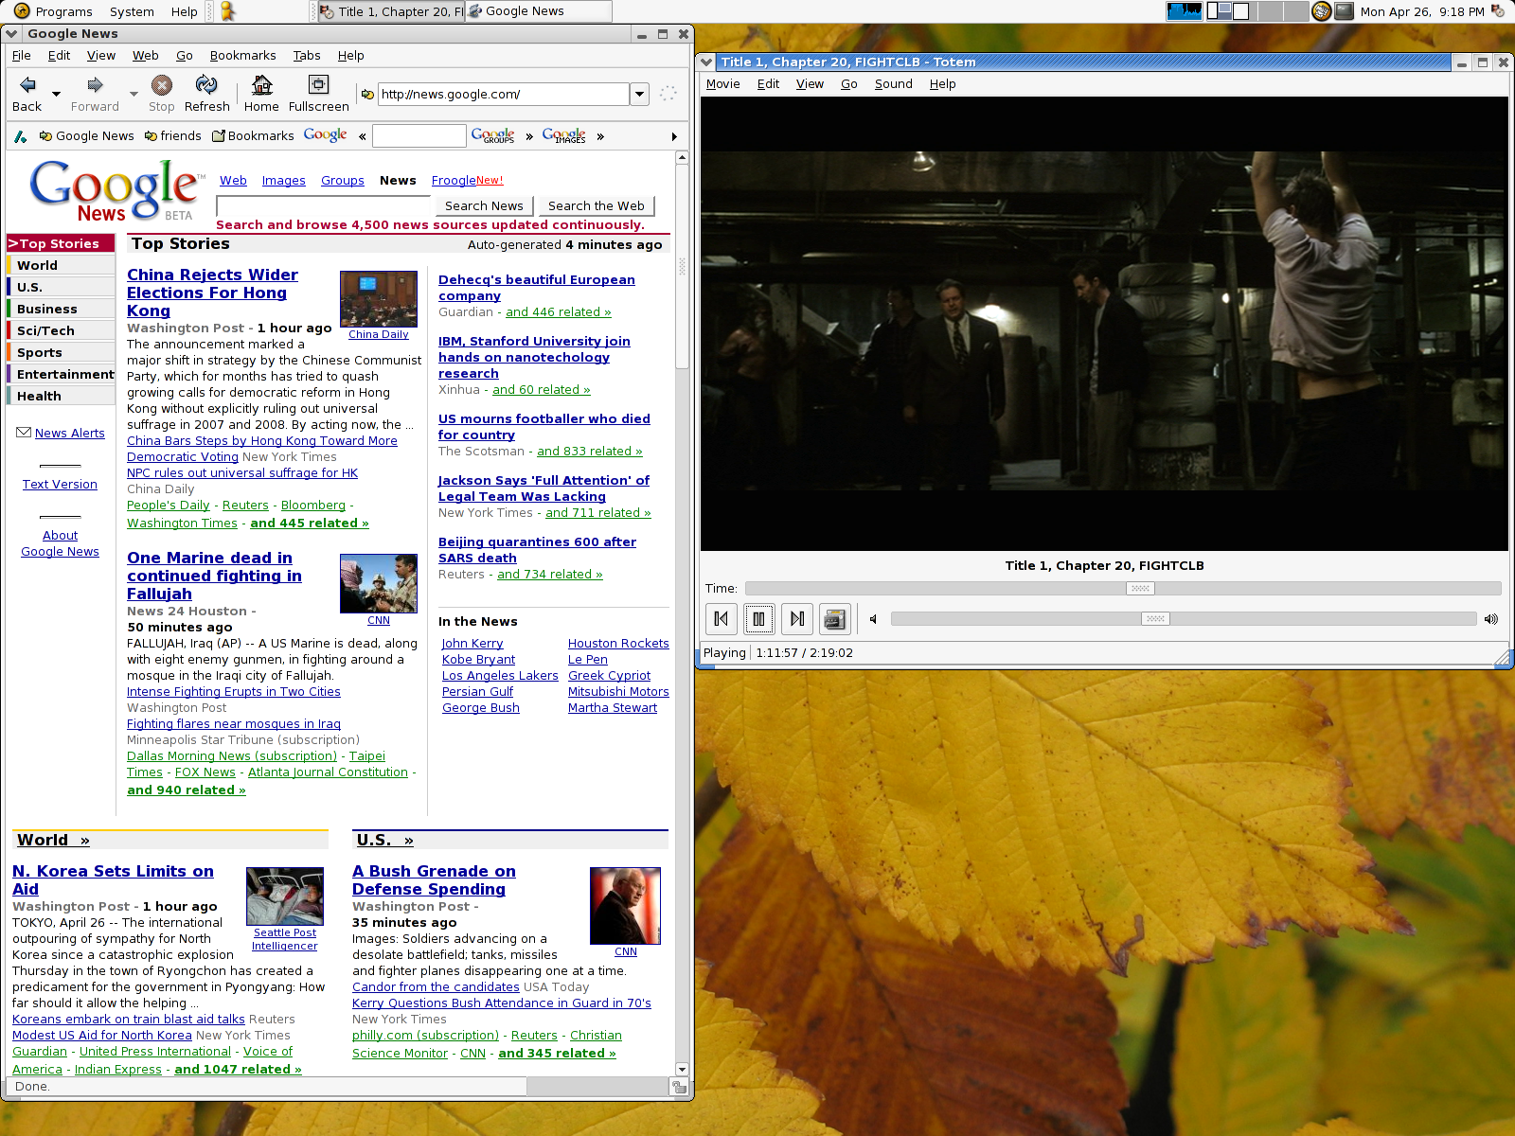Click the browser vertical scrollbar thumb
The image size is (1515, 1136).
(x=682, y=268)
